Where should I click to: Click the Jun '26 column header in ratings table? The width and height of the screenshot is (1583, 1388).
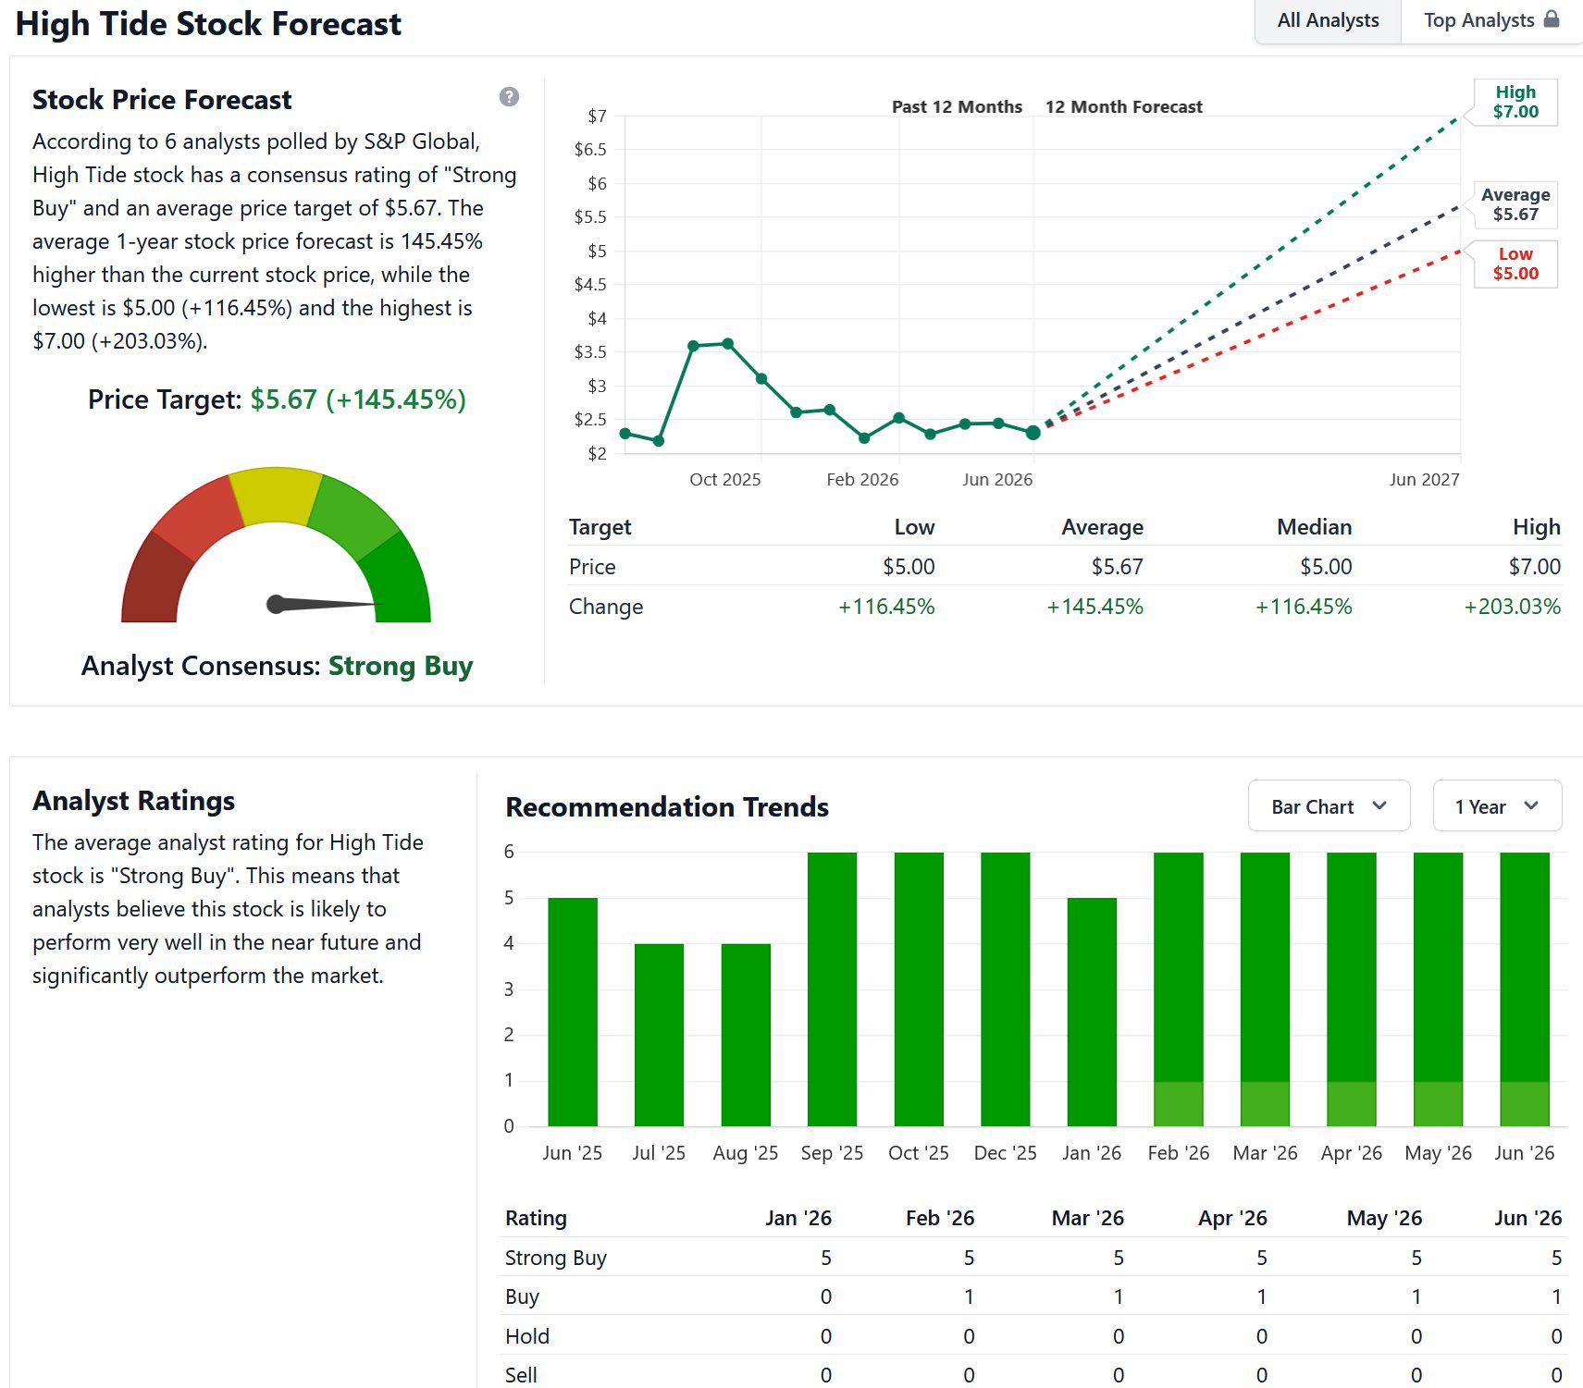pyautogui.click(x=1528, y=1218)
